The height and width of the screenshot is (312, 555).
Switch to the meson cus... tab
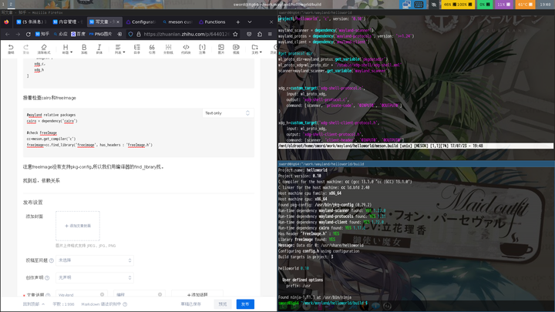click(177, 22)
